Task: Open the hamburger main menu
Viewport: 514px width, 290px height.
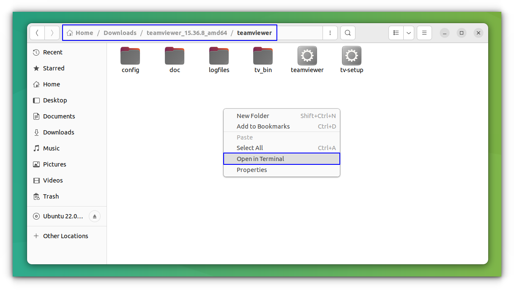Action: click(424, 33)
